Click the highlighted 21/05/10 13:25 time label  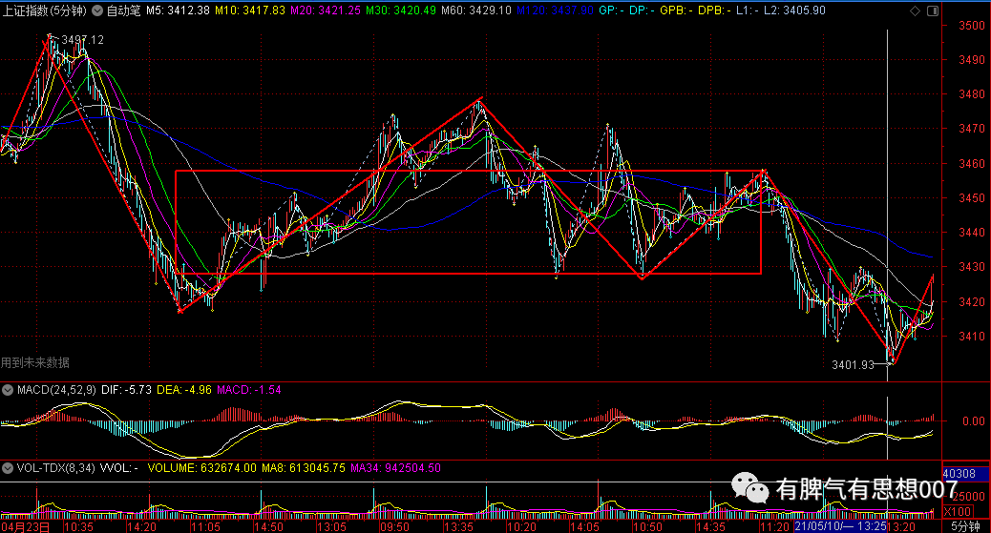tap(840, 526)
